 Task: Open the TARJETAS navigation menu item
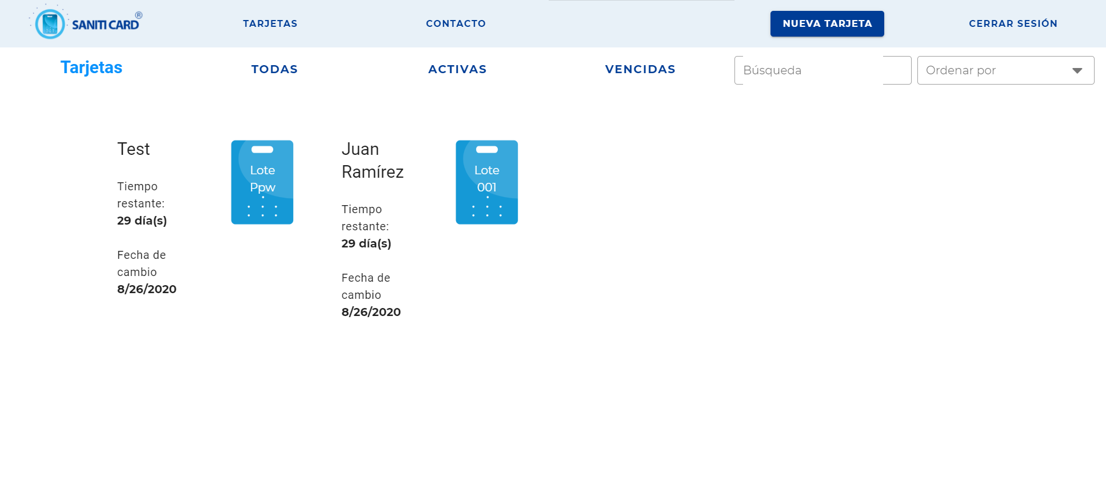point(270,23)
